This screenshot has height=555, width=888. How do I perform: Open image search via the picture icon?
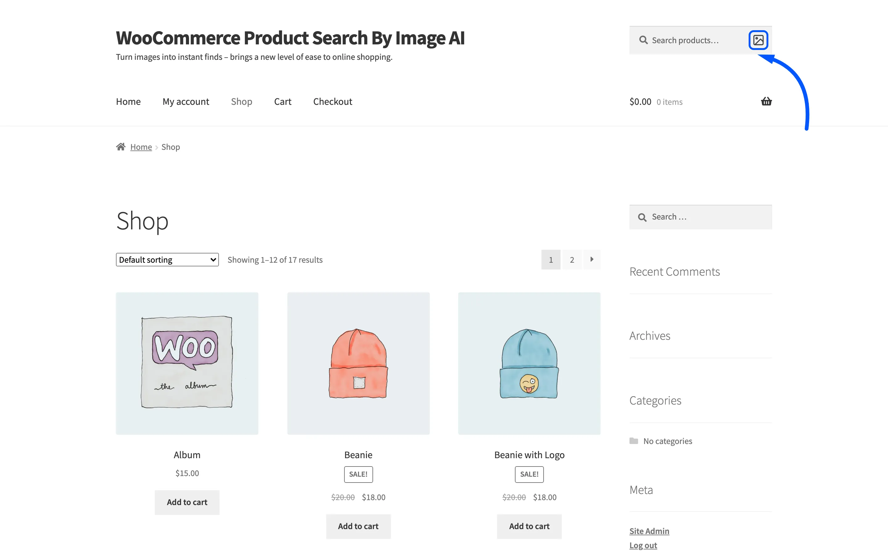point(758,40)
